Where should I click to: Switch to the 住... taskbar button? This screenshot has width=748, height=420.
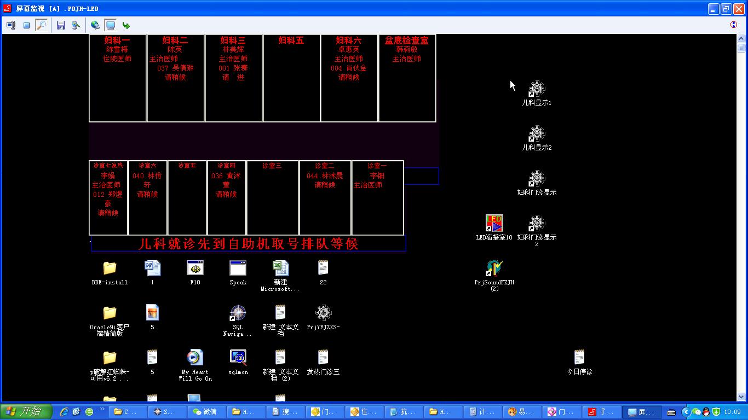366,412
